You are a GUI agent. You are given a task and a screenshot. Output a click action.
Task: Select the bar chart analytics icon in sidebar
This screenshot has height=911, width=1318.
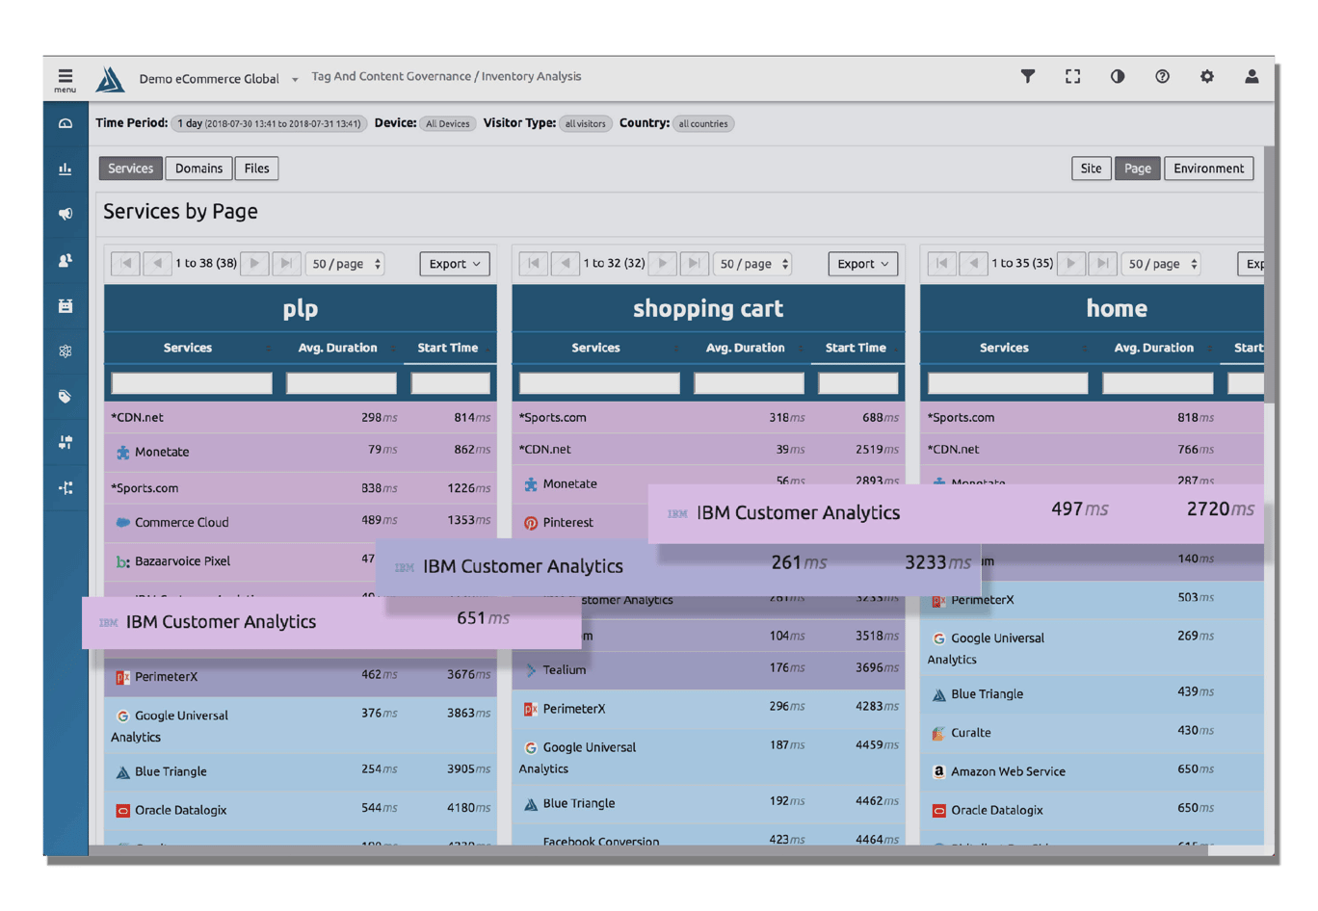coord(66,169)
